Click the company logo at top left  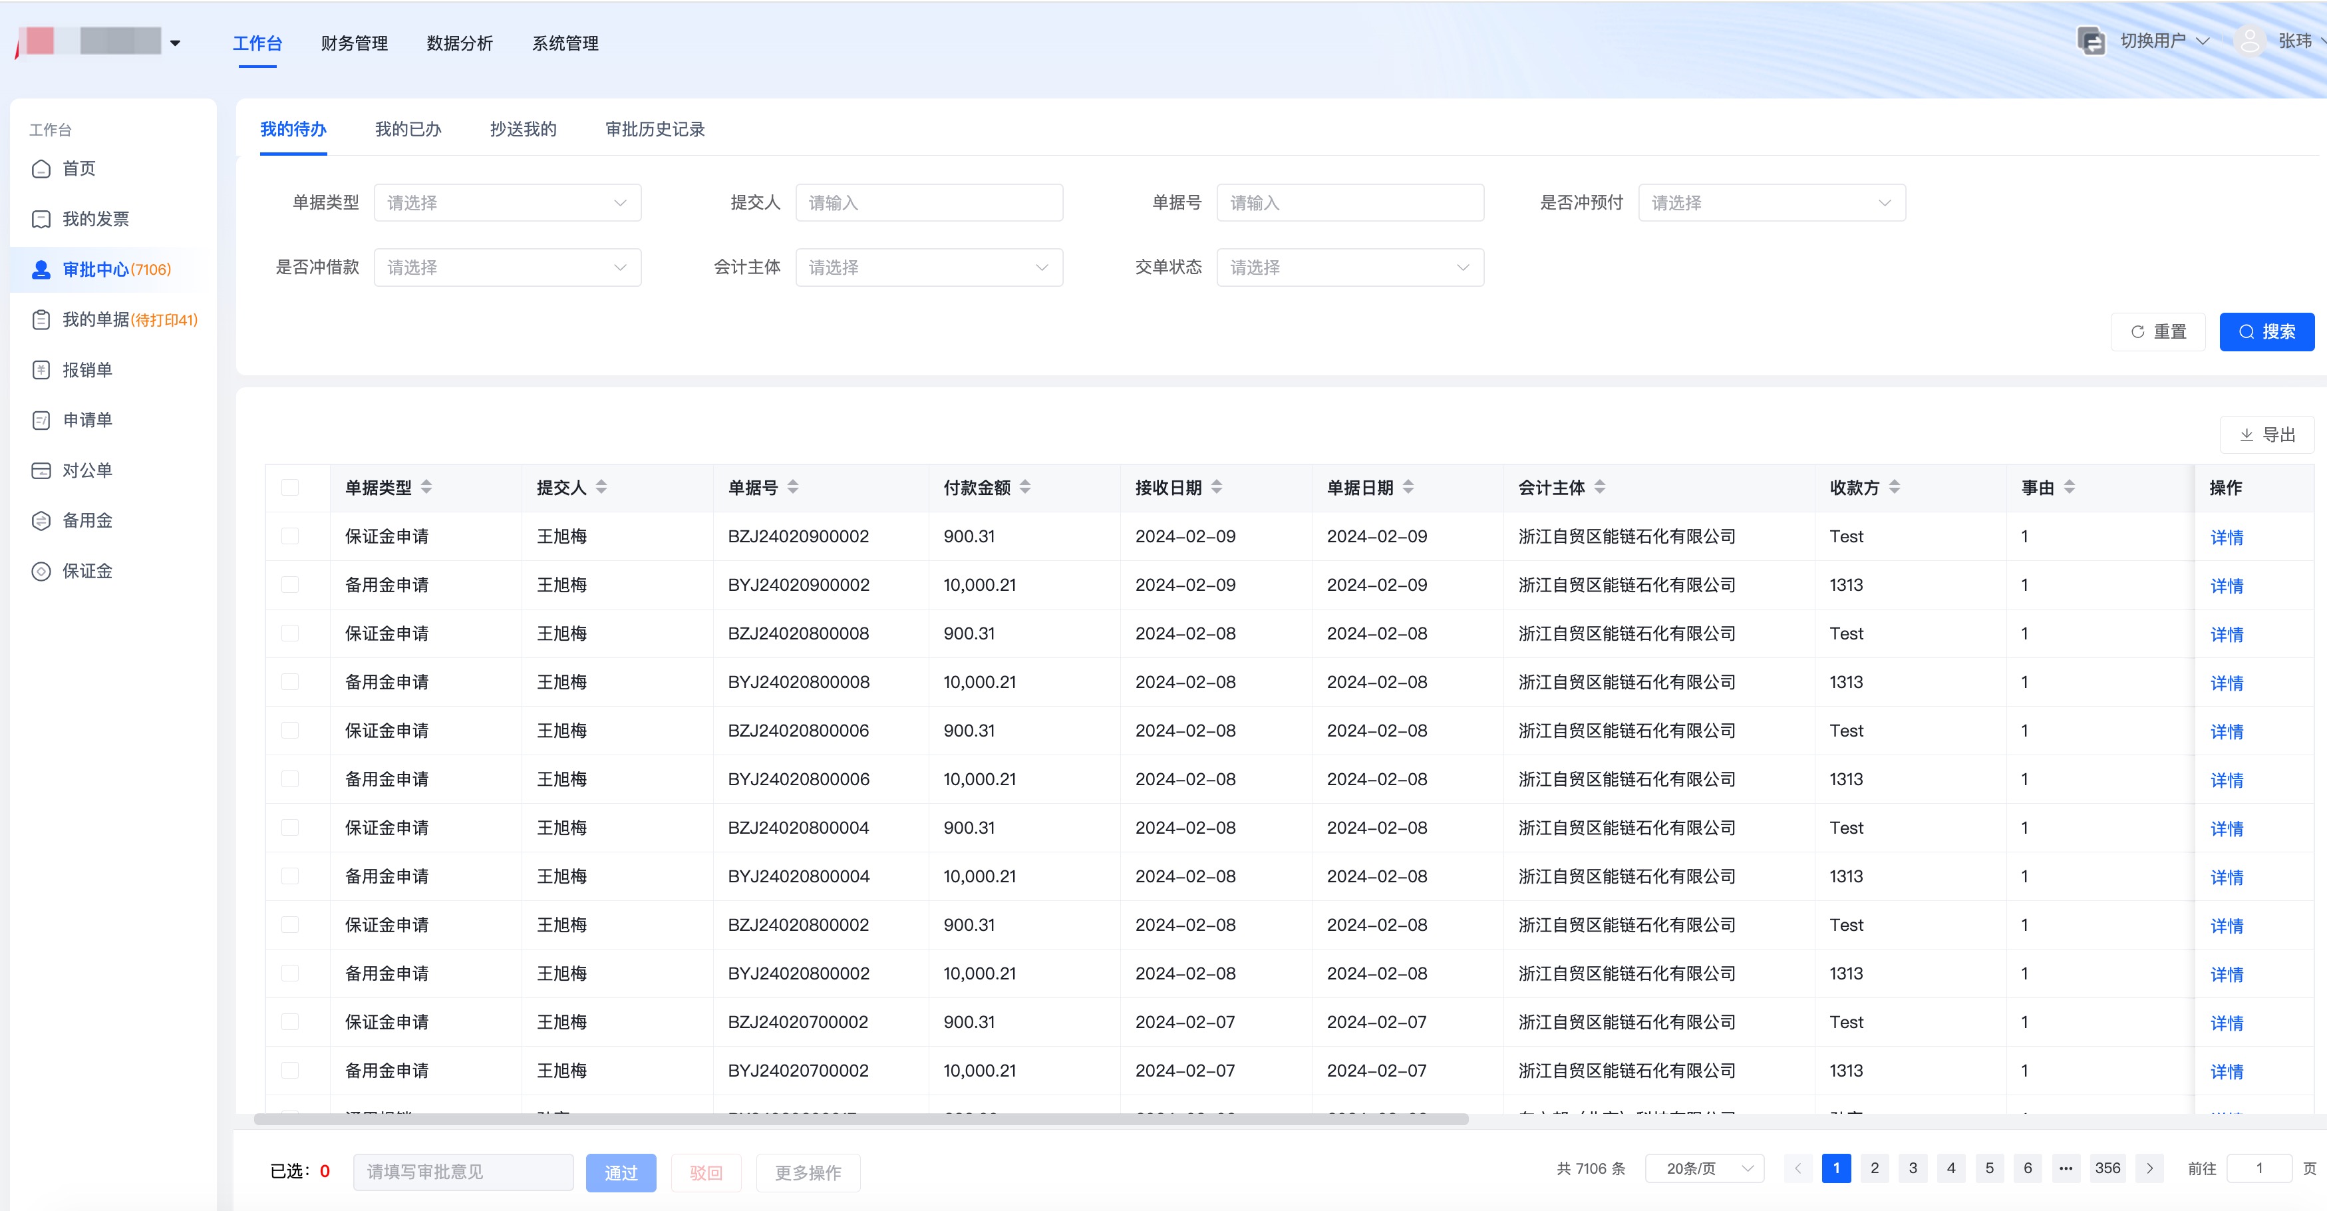(x=88, y=41)
